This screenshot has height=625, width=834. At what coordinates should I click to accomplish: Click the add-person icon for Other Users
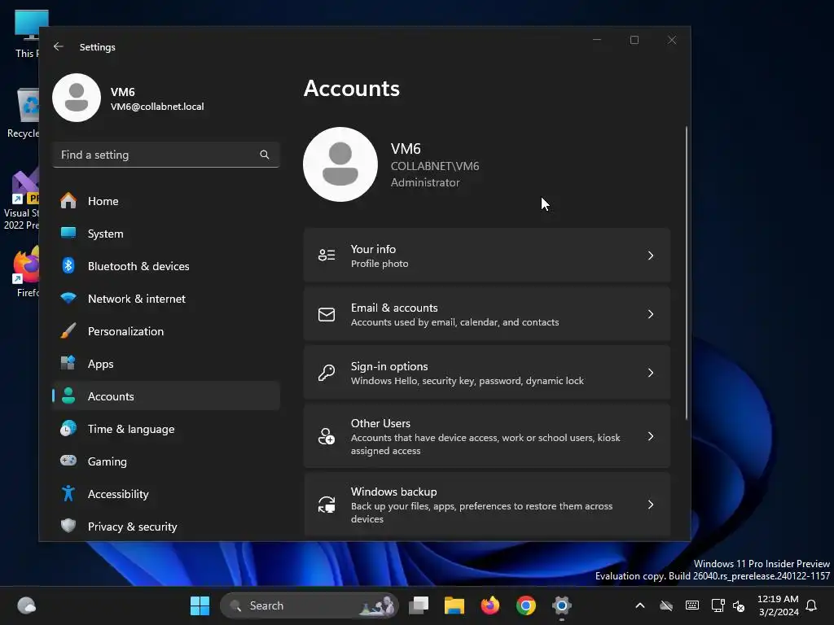[x=327, y=436]
